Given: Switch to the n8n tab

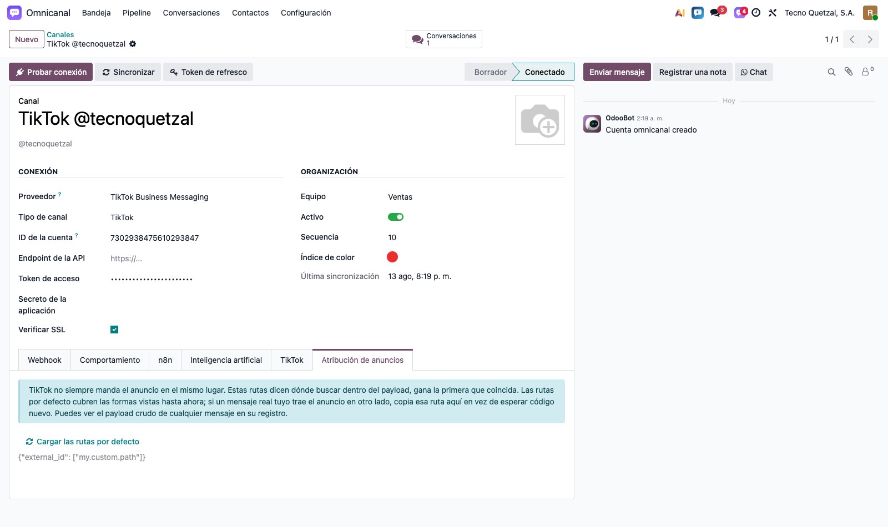Looking at the screenshot, I should pyautogui.click(x=165, y=360).
